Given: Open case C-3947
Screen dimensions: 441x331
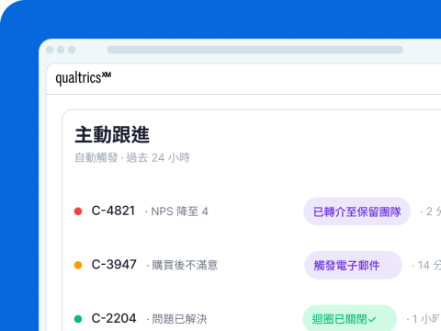Looking at the screenshot, I should click(114, 265).
